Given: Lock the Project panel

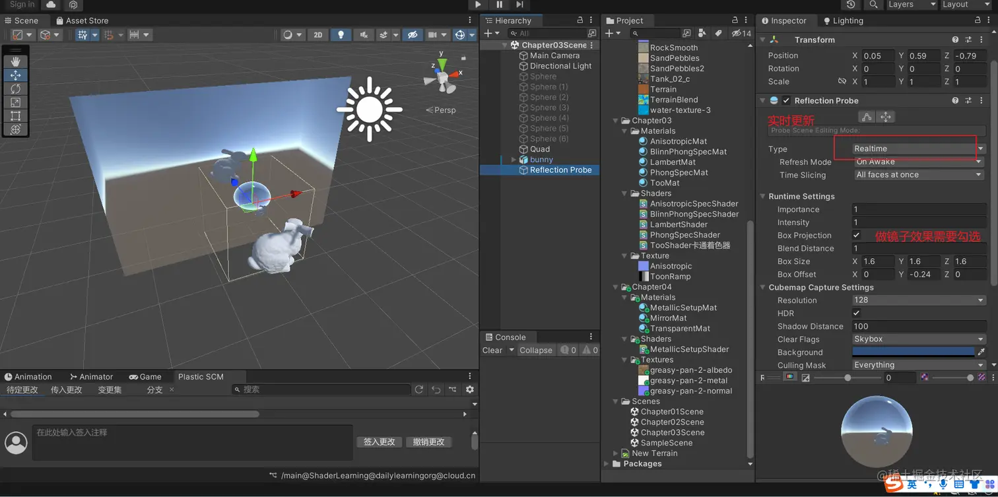Looking at the screenshot, I should [x=735, y=20].
